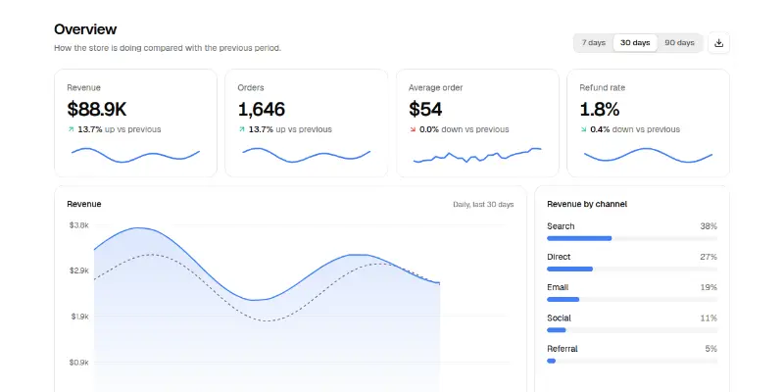Screen dimensions: 784x392
Task: Click the Refund rate sparkline
Action: click(648, 155)
